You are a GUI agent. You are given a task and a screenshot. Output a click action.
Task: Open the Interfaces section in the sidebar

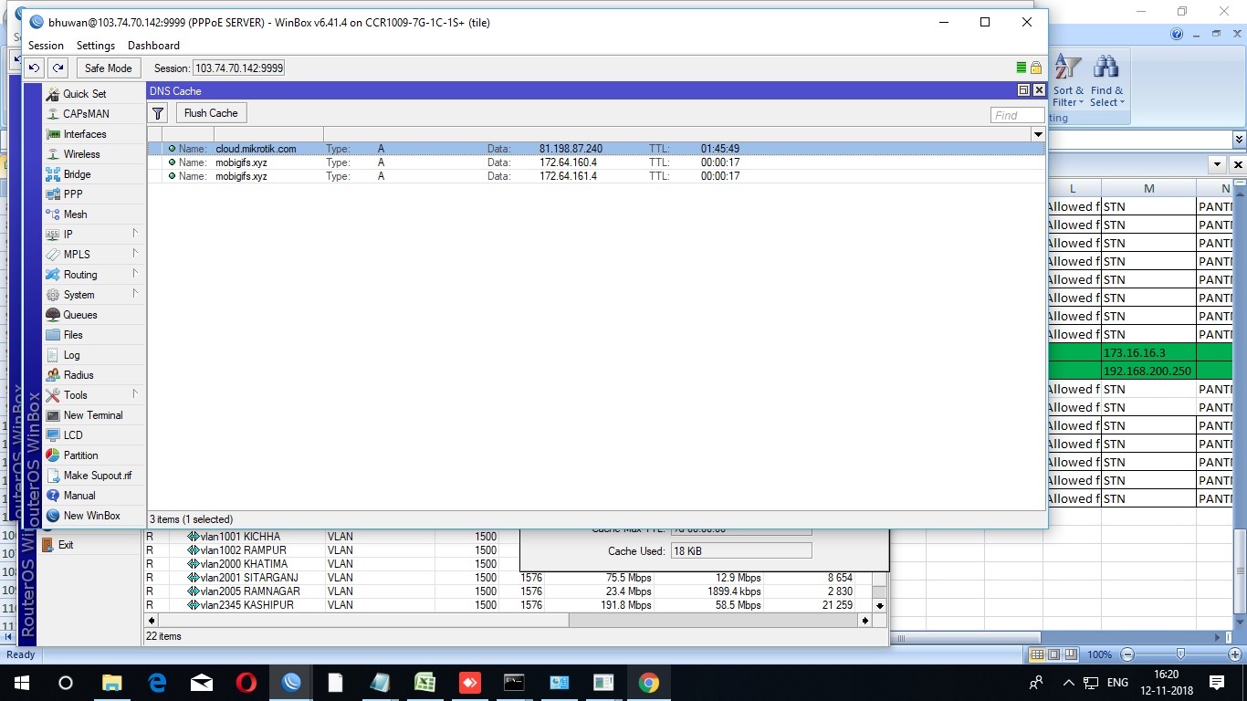pos(85,134)
